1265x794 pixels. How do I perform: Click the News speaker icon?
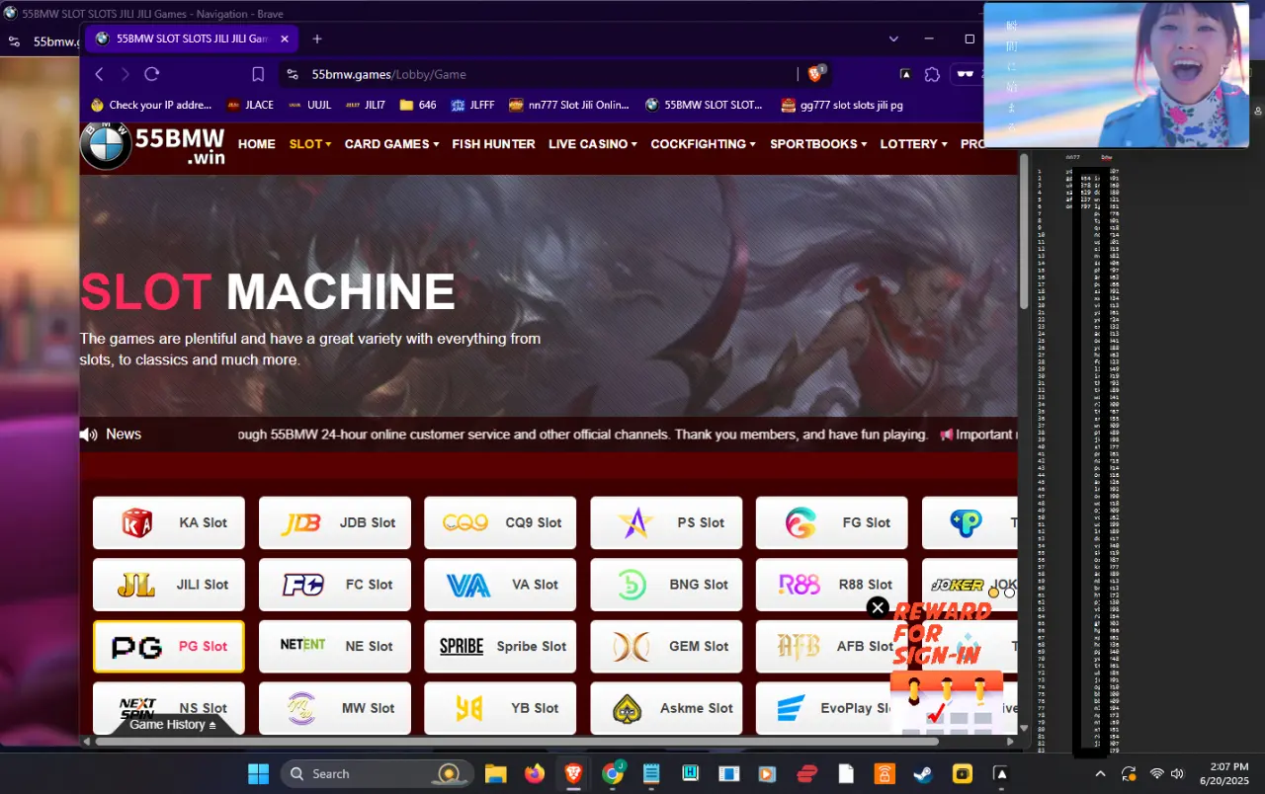pyautogui.click(x=89, y=435)
